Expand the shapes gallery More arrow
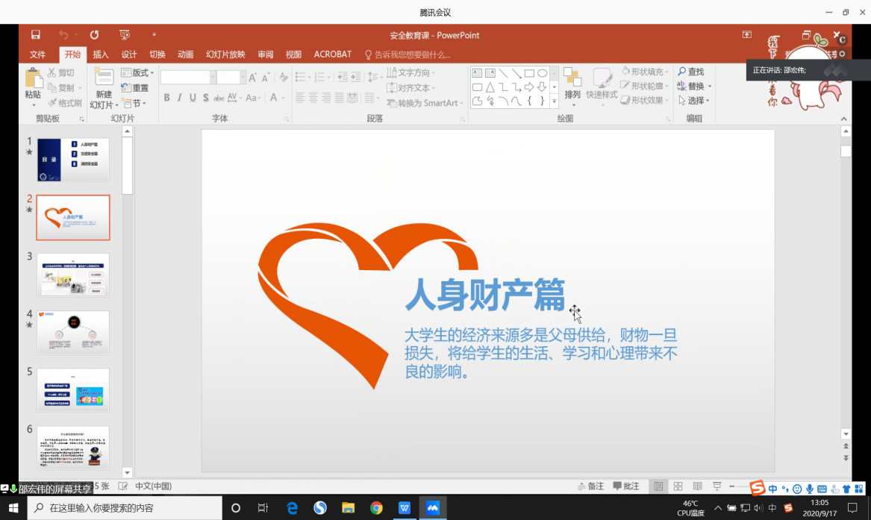The image size is (871, 520). tap(555, 101)
